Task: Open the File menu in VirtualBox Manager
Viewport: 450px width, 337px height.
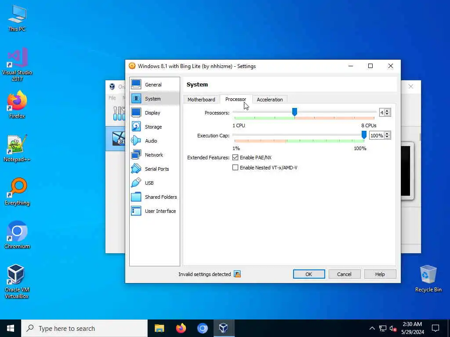Action: click(x=112, y=98)
